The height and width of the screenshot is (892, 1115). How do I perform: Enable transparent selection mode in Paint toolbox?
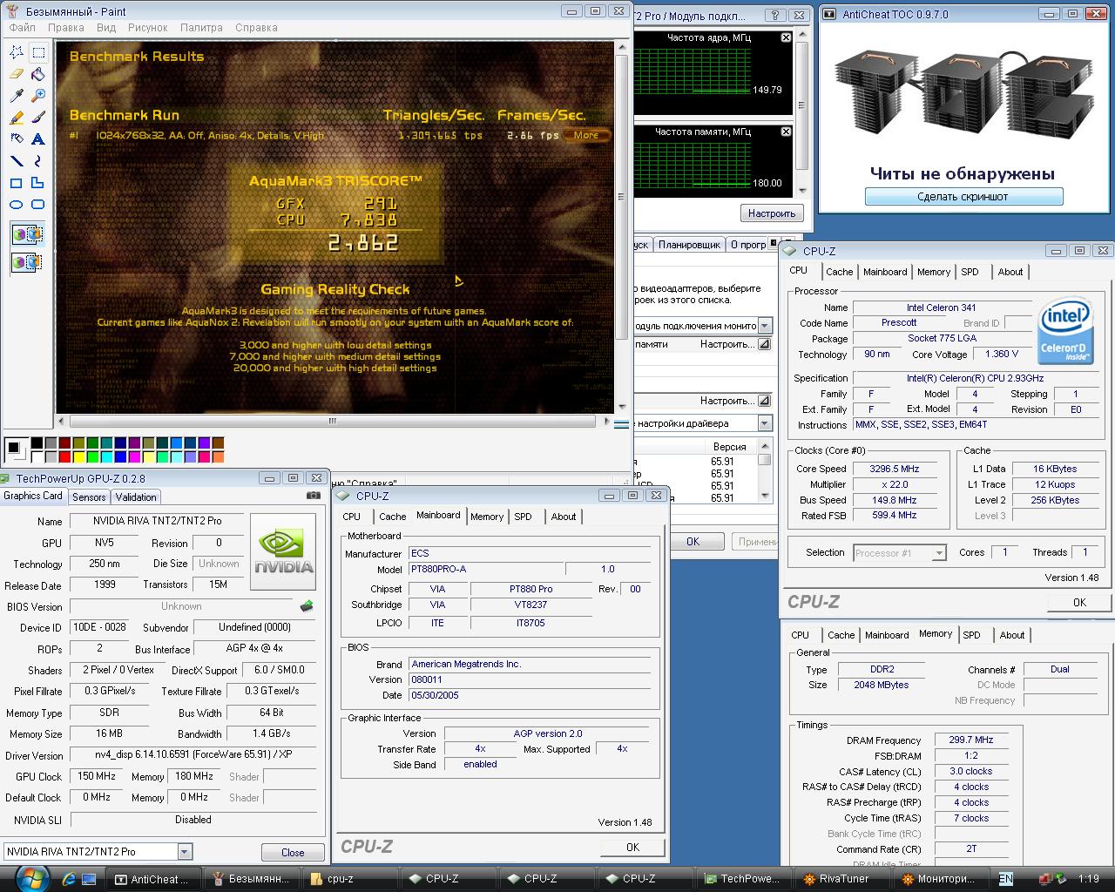[27, 262]
